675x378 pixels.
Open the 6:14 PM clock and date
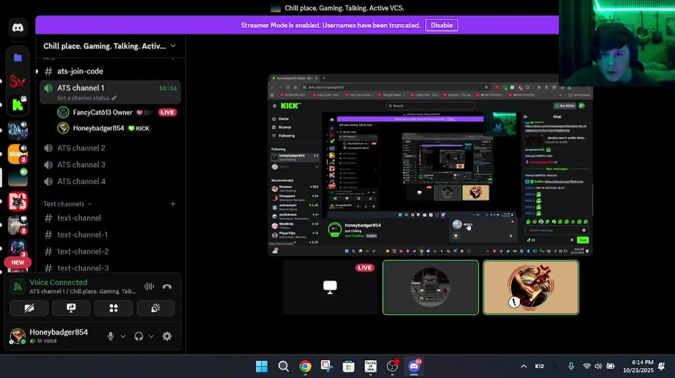tap(638, 366)
